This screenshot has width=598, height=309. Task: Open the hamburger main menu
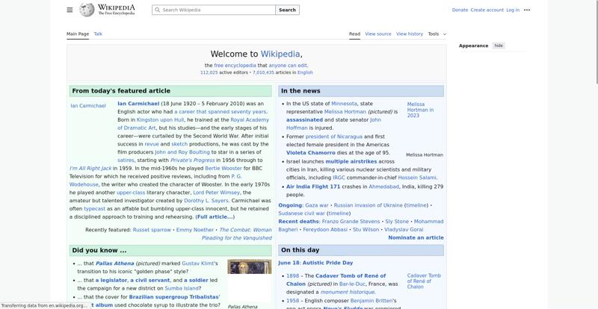(70, 10)
